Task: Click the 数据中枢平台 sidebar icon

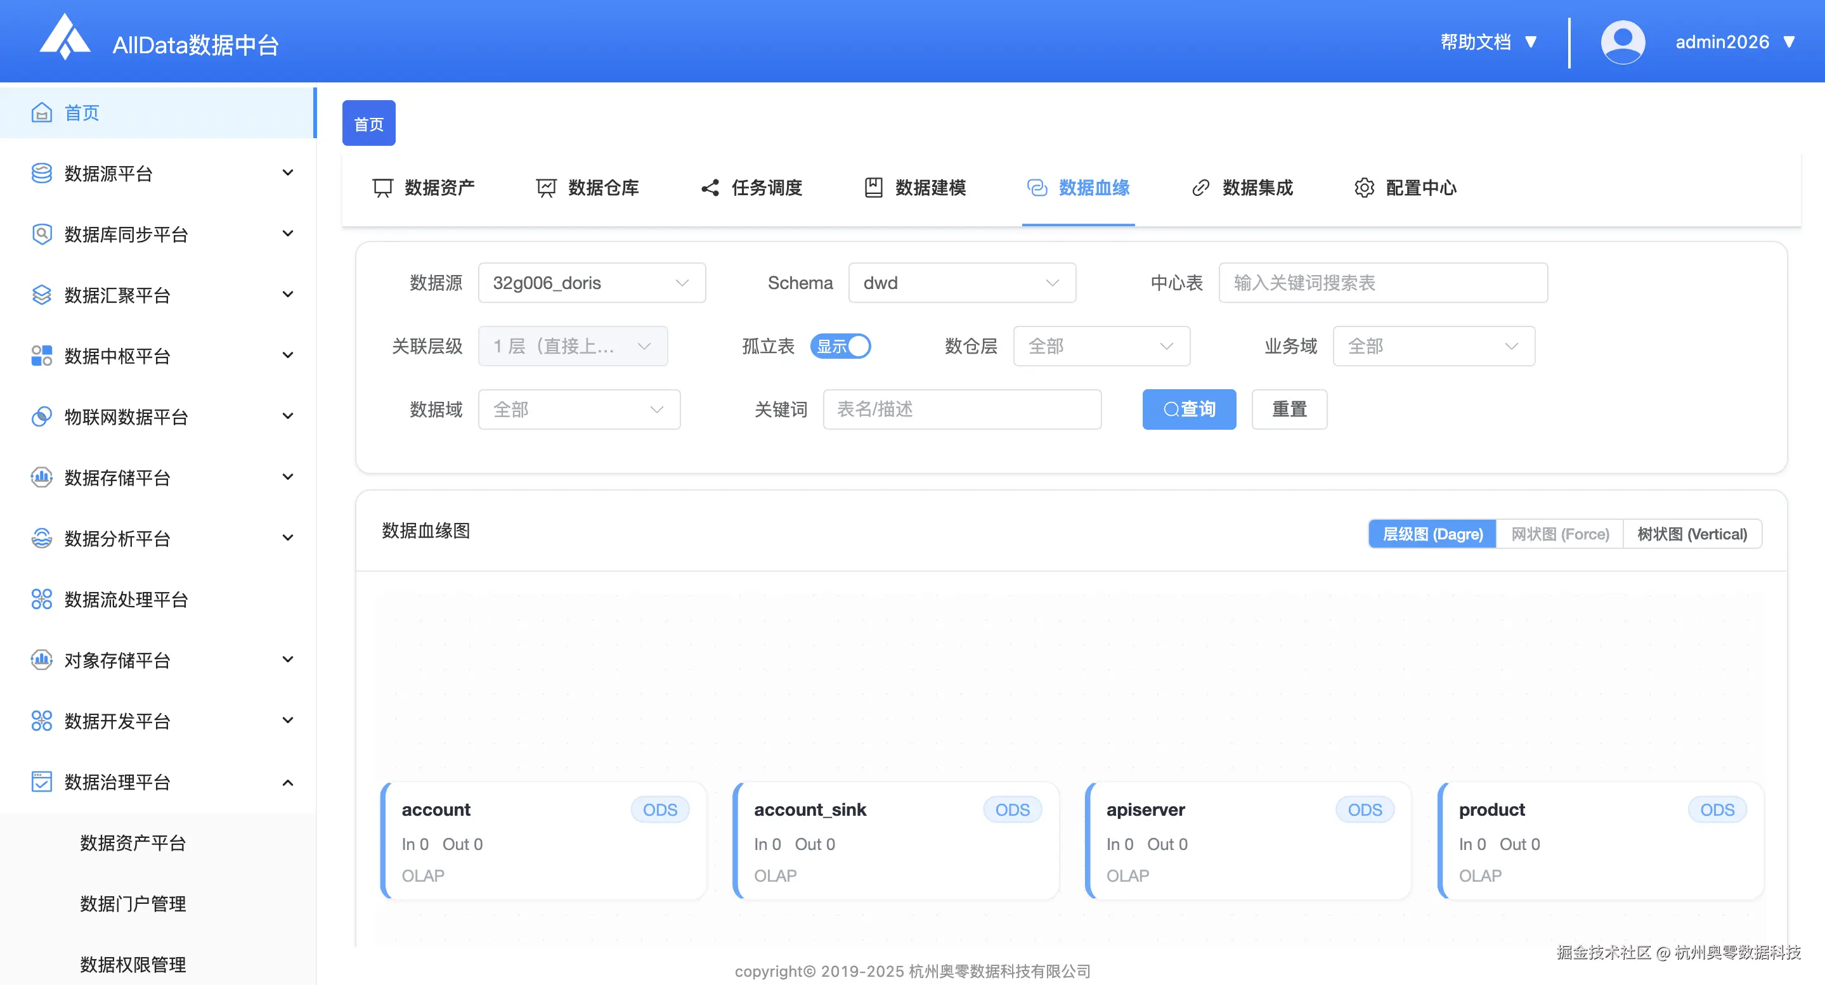Action: pos(41,356)
